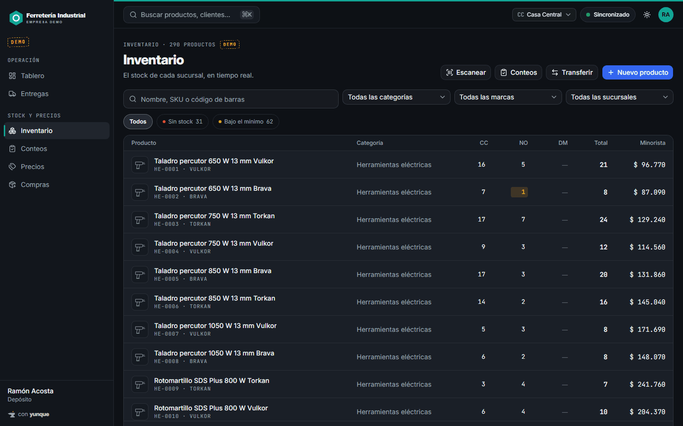Click the product icon for Rotomartillo SDS Plus Vulkor

point(140,412)
